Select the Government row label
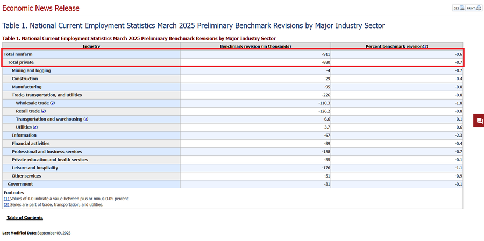 20,184
